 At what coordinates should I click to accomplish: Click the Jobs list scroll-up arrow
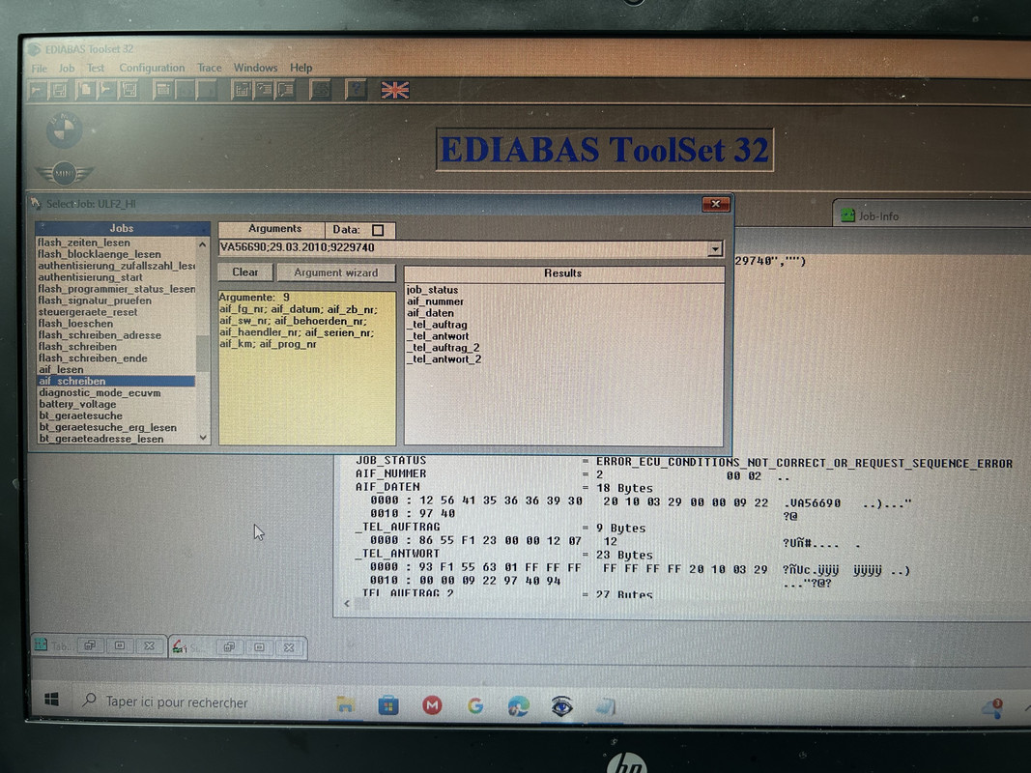203,244
